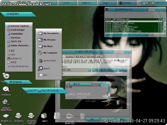
Task: Select playlist track 111 lasting 6:06
Action: pos(134,27)
